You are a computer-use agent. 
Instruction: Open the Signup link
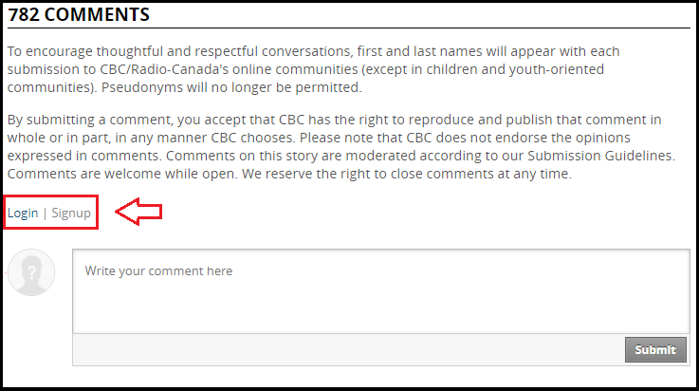point(71,214)
